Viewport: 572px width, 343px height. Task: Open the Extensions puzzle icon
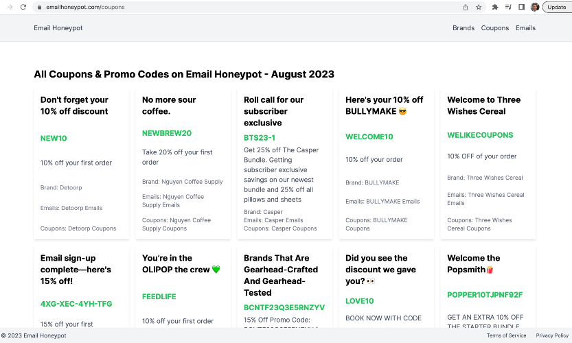(x=495, y=7)
